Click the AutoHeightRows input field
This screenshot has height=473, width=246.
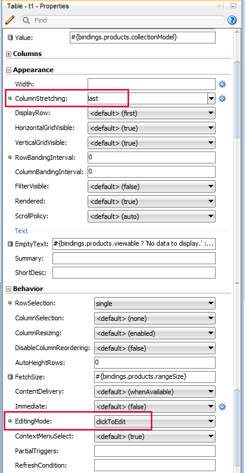click(x=155, y=363)
